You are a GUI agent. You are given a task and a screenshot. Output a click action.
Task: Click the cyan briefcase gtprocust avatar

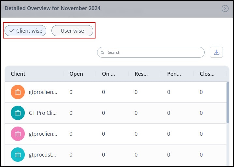[18, 155]
